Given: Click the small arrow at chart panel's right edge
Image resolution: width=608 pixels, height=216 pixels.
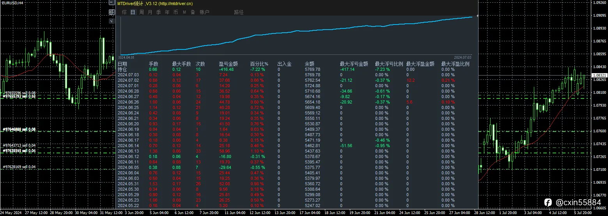Looking at the screenshot, I should tap(478, 16).
